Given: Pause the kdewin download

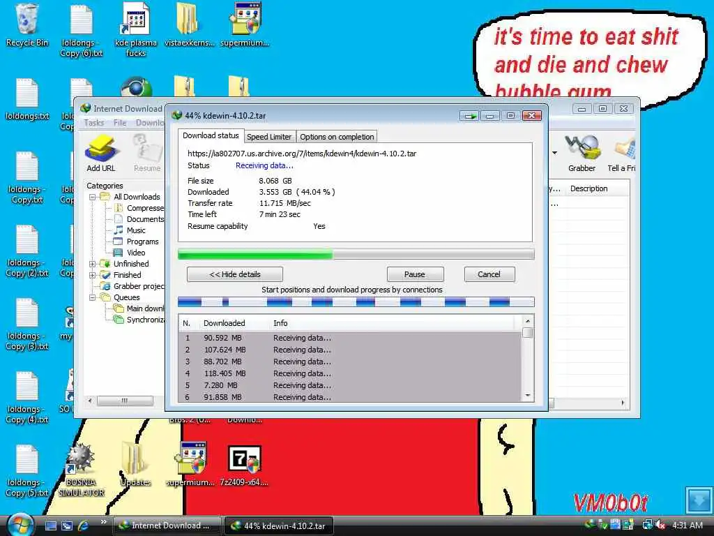Looking at the screenshot, I should coord(415,274).
